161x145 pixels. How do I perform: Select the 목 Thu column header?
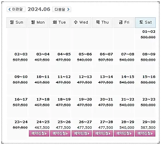tap(102, 23)
